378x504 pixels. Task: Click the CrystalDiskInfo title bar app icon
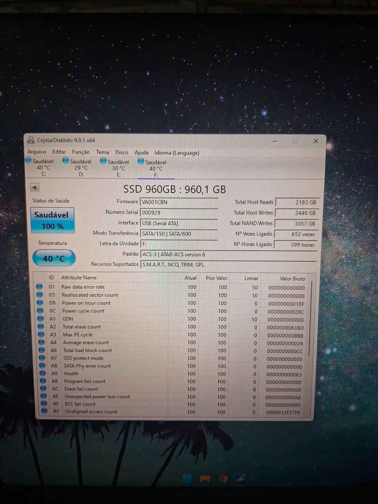31,140
